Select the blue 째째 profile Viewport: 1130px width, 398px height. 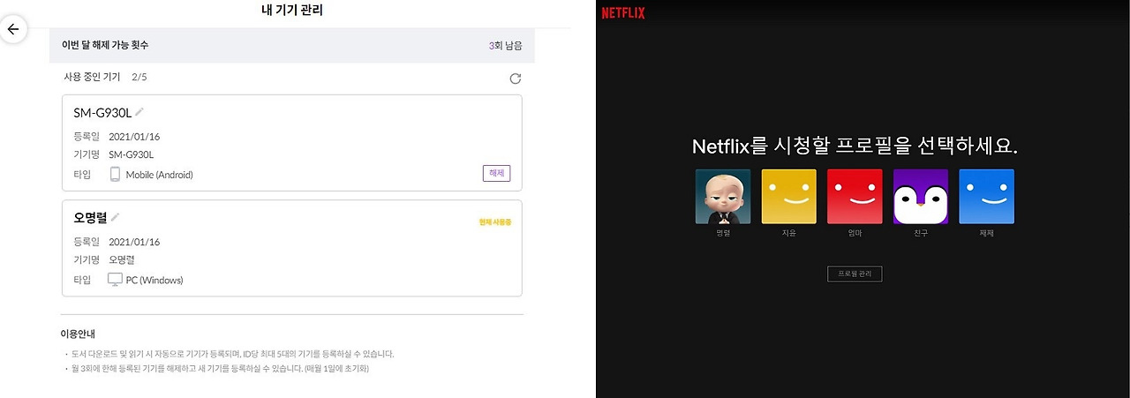click(x=987, y=197)
